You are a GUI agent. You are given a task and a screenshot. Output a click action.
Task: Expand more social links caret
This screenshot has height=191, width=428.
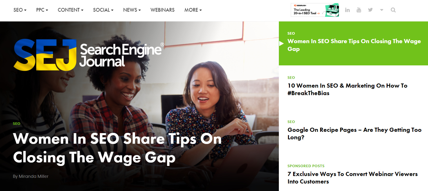coord(382,10)
